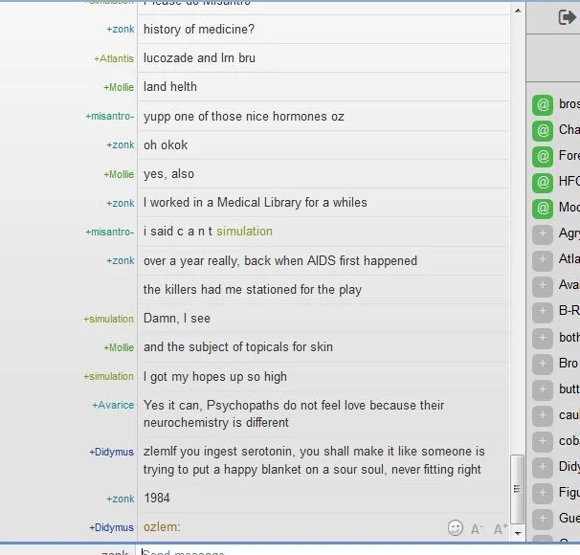Click the chat scrollbar thumb handle
580x555 pixels.
[x=517, y=489]
